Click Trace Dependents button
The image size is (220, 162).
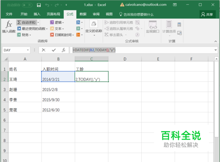119,29
